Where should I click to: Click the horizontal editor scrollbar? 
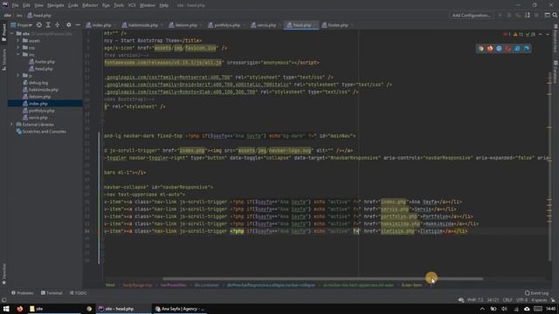[323, 279]
